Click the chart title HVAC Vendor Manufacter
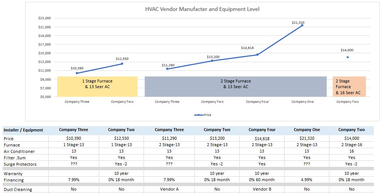384x194 pixels. [x=202, y=9]
